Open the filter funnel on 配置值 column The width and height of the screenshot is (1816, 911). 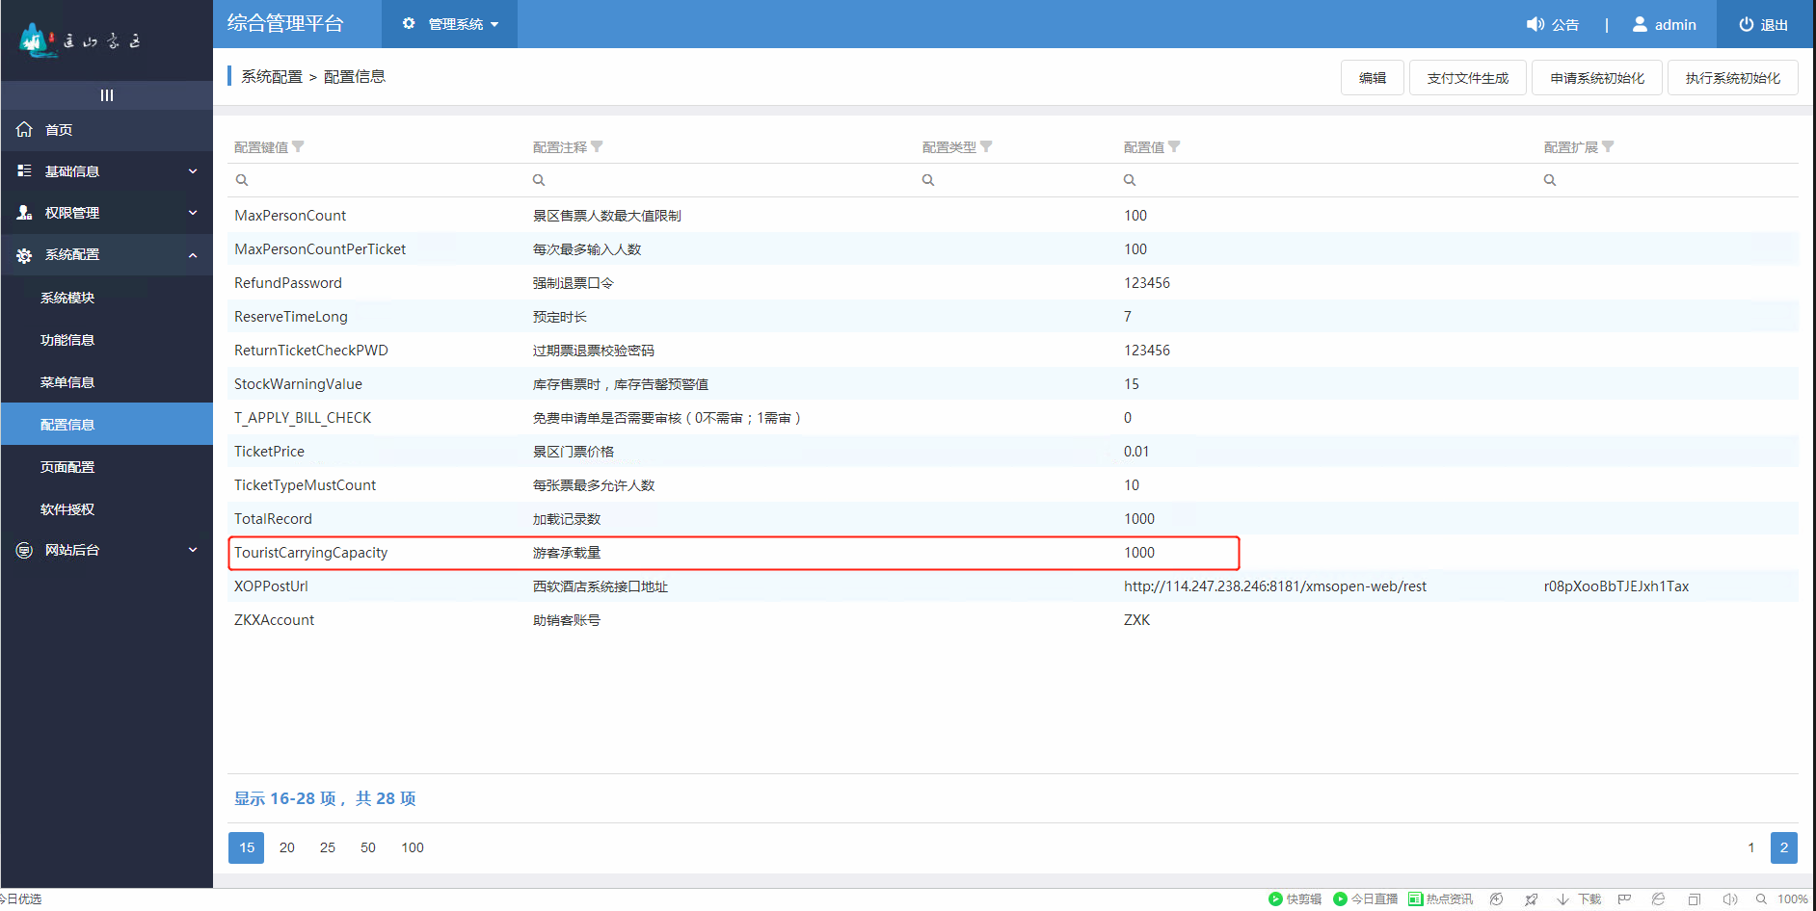pos(1175,146)
